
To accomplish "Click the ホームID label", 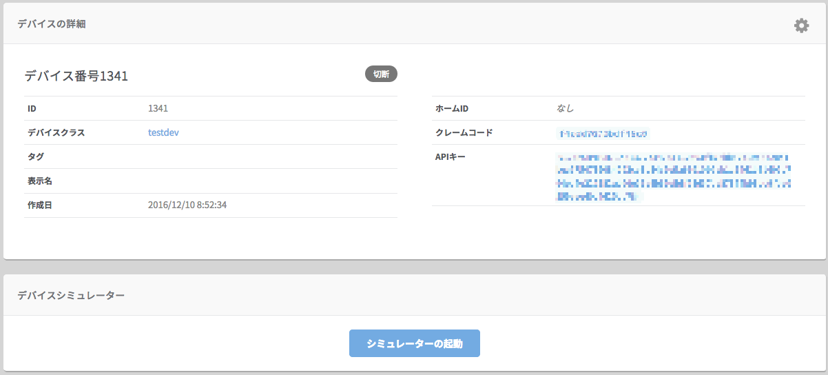I will click(x=452, y=108).
